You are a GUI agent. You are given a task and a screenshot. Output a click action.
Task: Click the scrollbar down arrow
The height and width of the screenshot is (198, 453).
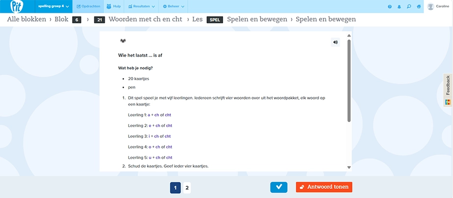point(349,168)
